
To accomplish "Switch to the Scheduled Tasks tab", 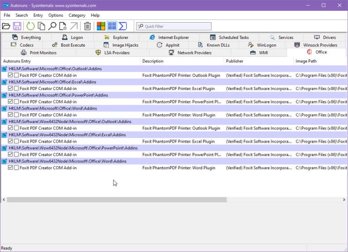I will pos(229,37).
